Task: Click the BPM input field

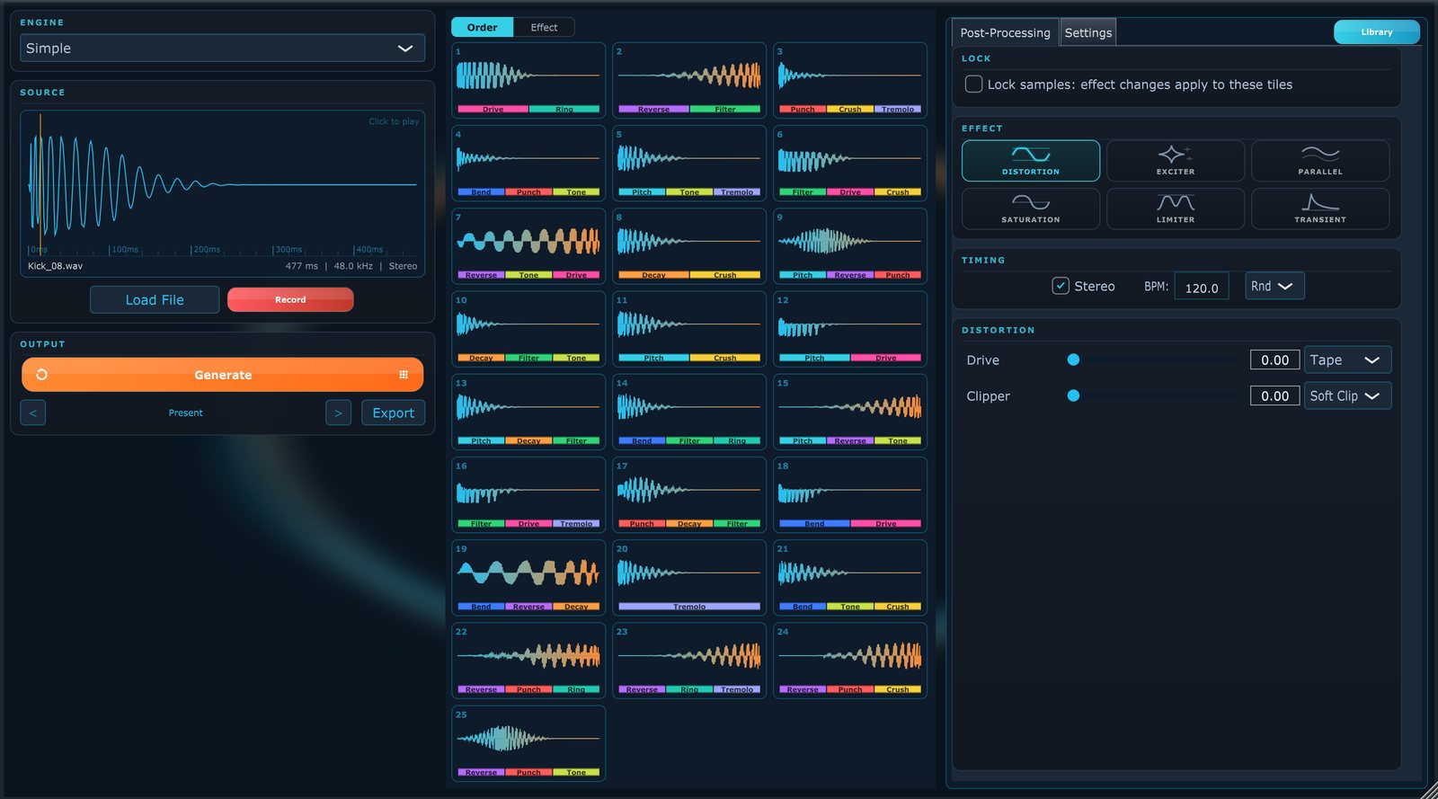Action: 1201,287
